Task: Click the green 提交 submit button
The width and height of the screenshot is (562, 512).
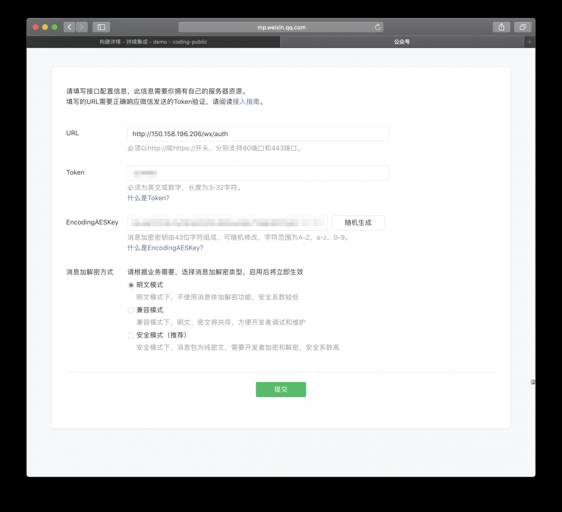Action: [x=280, y=389]
